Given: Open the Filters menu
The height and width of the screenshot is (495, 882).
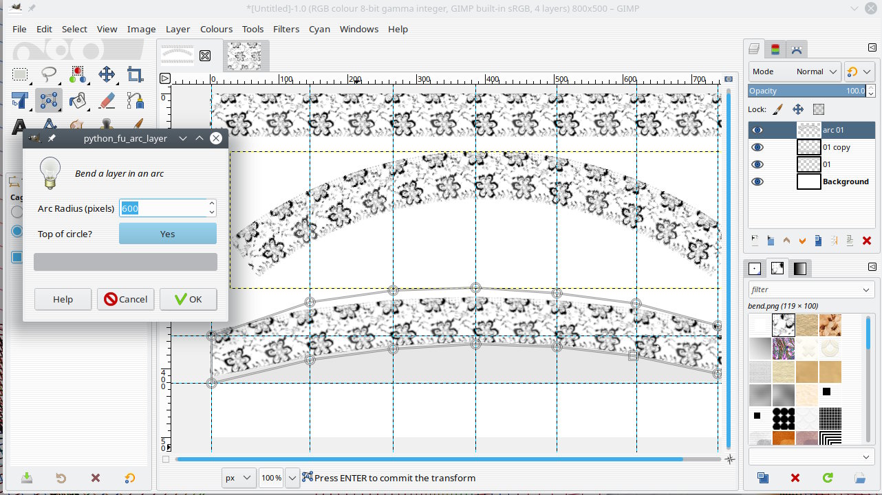Looking at the screenshot, I should click(286, 29).
